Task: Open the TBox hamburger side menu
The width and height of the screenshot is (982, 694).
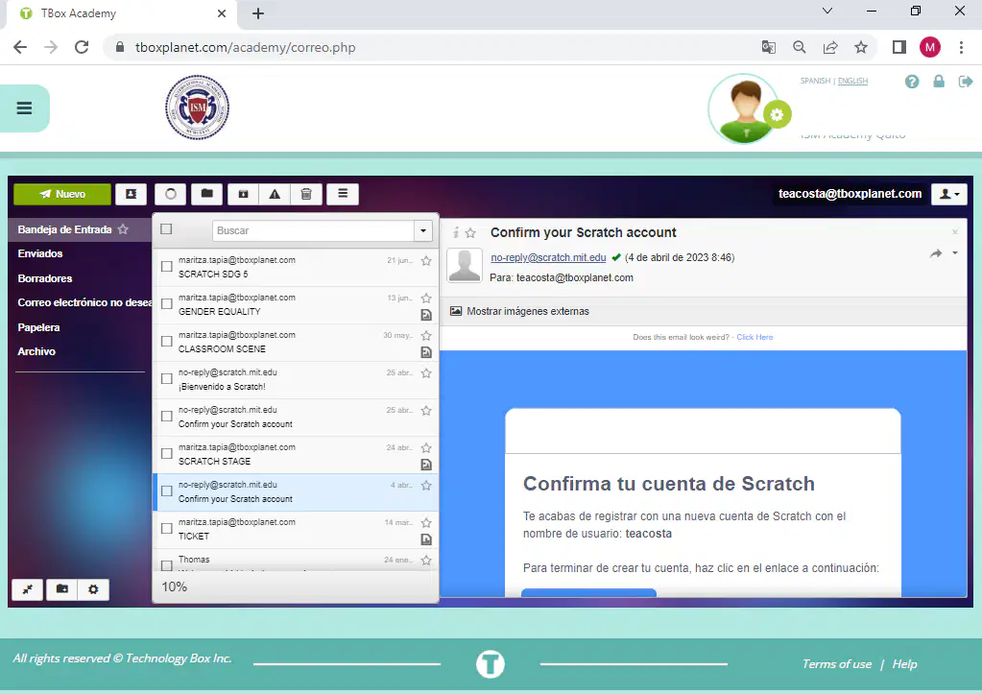Action: tap(24, 108)
